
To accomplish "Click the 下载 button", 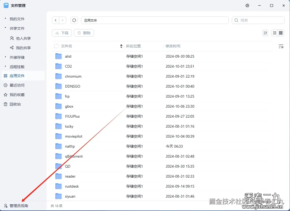I will pyautogui.click(x=62, y=33).
